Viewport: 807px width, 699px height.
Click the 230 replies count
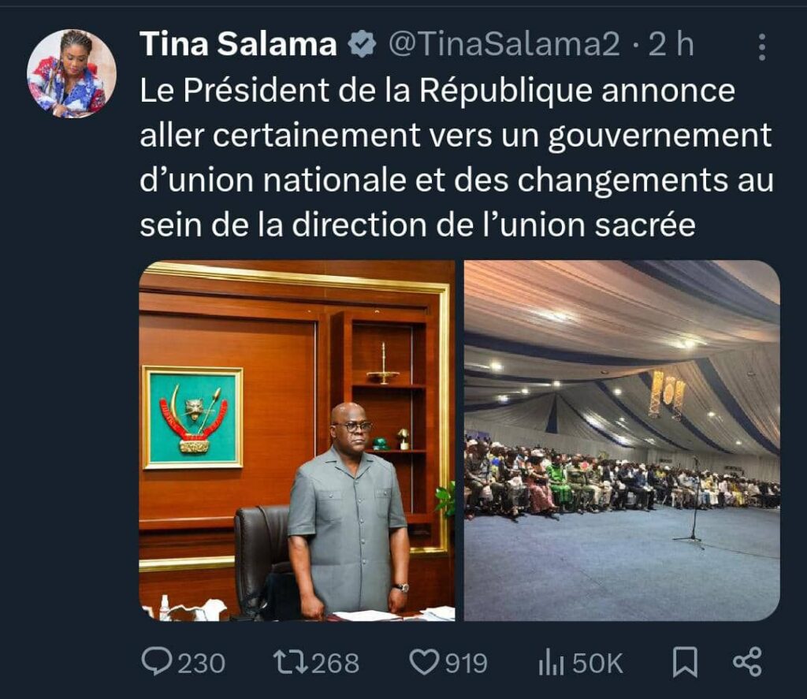pyautogui.click(x=201, y=663)
